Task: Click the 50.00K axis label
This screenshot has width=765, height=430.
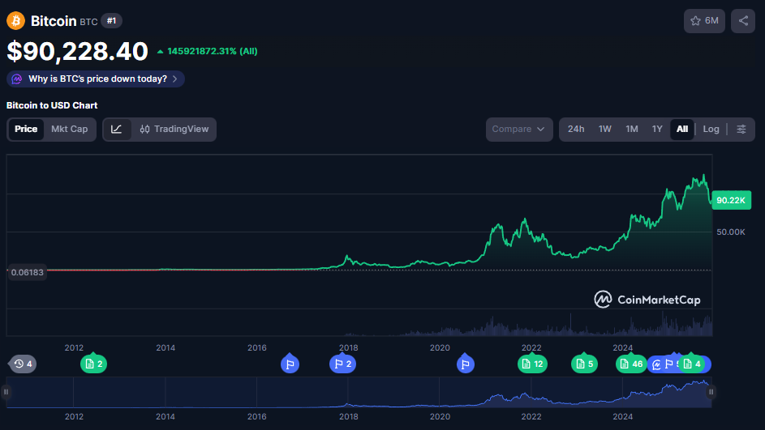Action: (x=730, y=232)
